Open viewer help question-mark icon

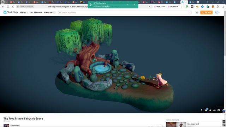click(x=202, y=110)
